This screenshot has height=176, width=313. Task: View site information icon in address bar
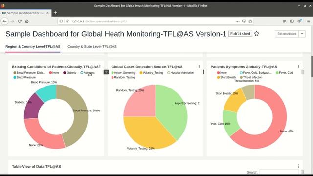click(67, 21)
